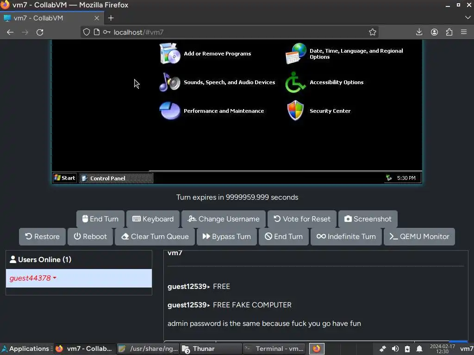The width and height of the screenshot is (474, 355).
Task: Close the vm7 - CollabVM tab
Action: (97, 18)
